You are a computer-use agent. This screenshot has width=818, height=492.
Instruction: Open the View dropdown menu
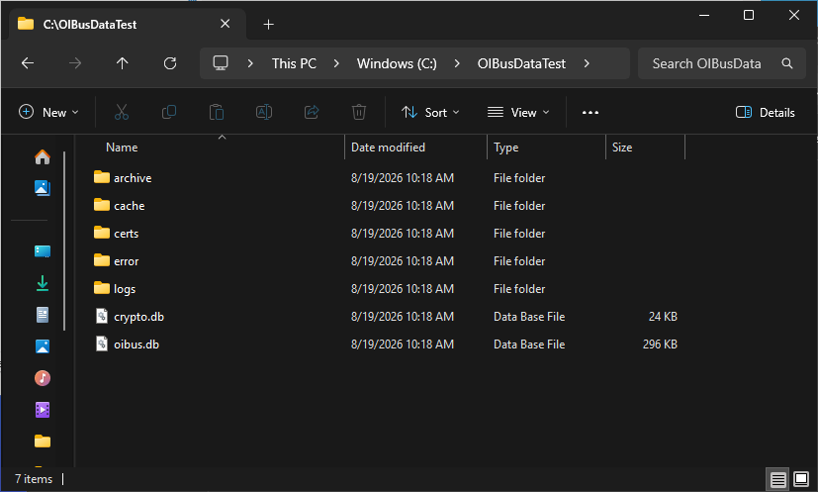coord(518,112)
